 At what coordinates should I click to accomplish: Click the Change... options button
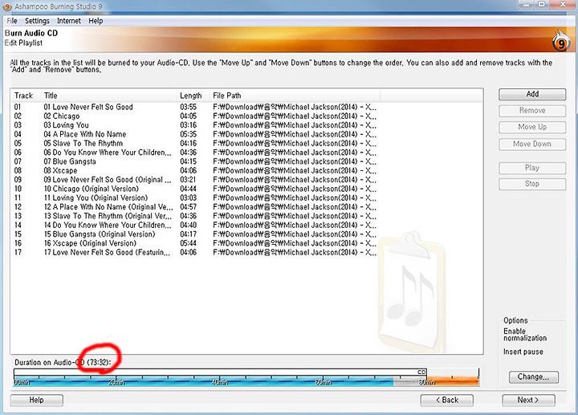click(533, 377)
